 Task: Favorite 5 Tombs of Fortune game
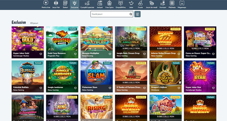tap(144, 88)
